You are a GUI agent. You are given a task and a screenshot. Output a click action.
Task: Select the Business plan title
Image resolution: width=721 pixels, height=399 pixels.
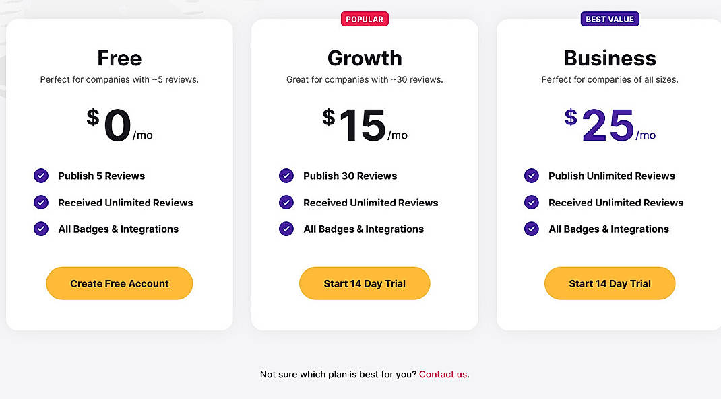(610, 58)
